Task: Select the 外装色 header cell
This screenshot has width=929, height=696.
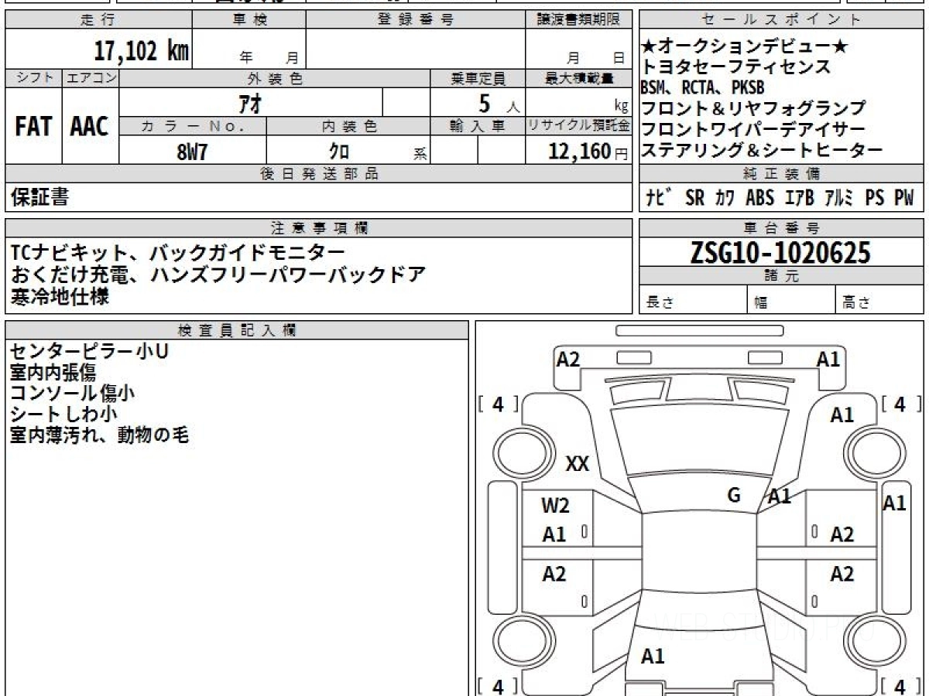Action: 275,79
